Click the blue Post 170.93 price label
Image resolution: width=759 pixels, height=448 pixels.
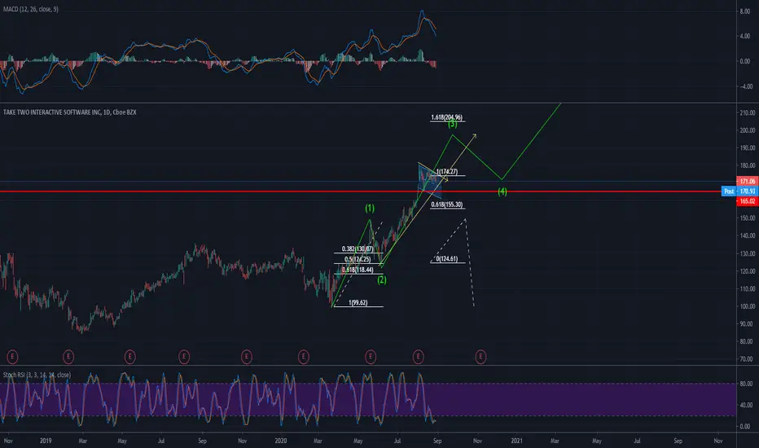[739, 191]
